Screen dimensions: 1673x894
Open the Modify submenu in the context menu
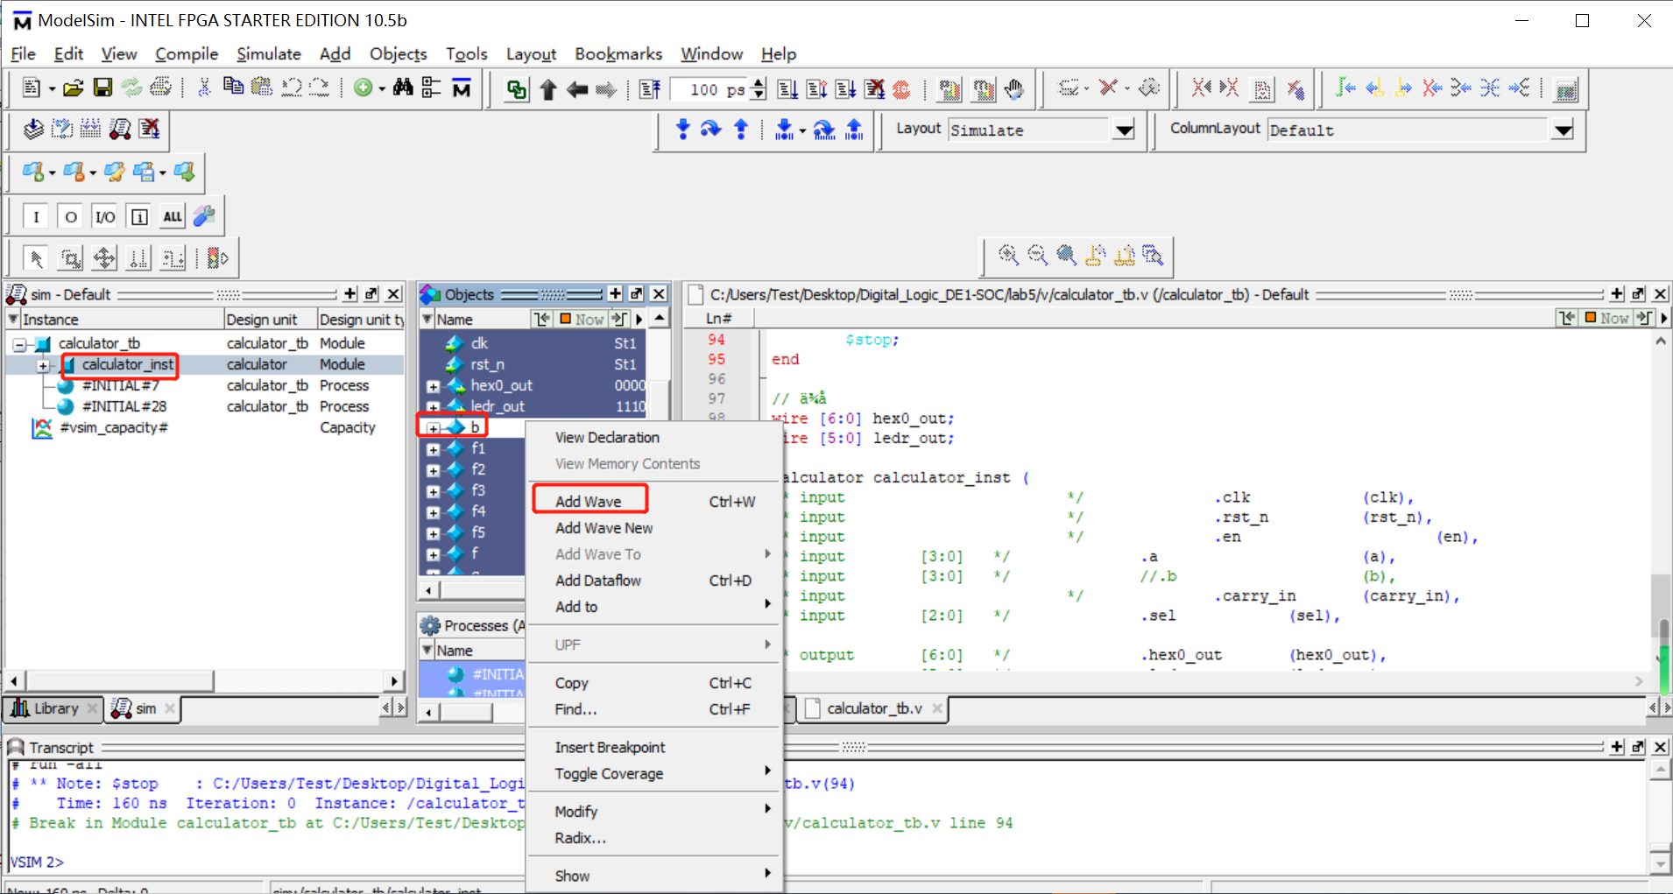(654, 812)
